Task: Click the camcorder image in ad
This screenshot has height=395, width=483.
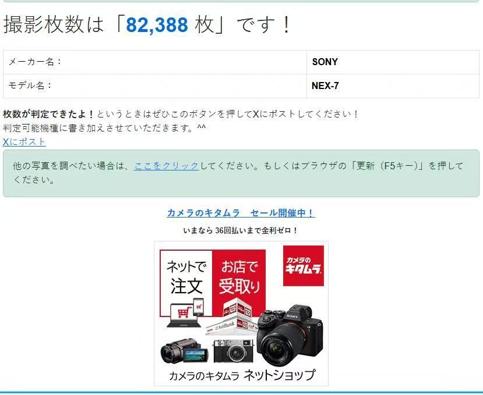Action: point(184,351)
